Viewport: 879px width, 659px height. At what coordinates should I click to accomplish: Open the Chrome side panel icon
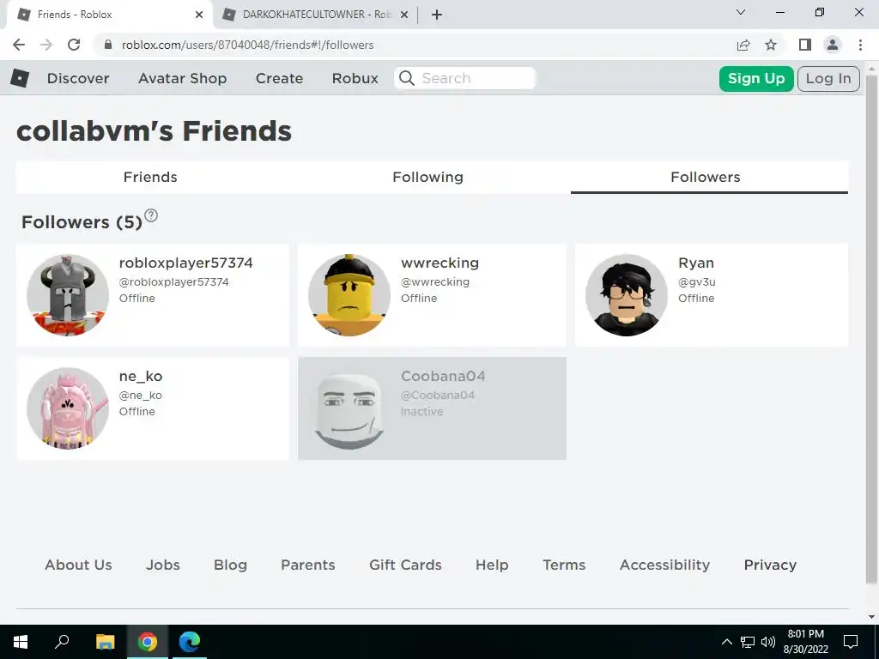click(x=805, y=45)
